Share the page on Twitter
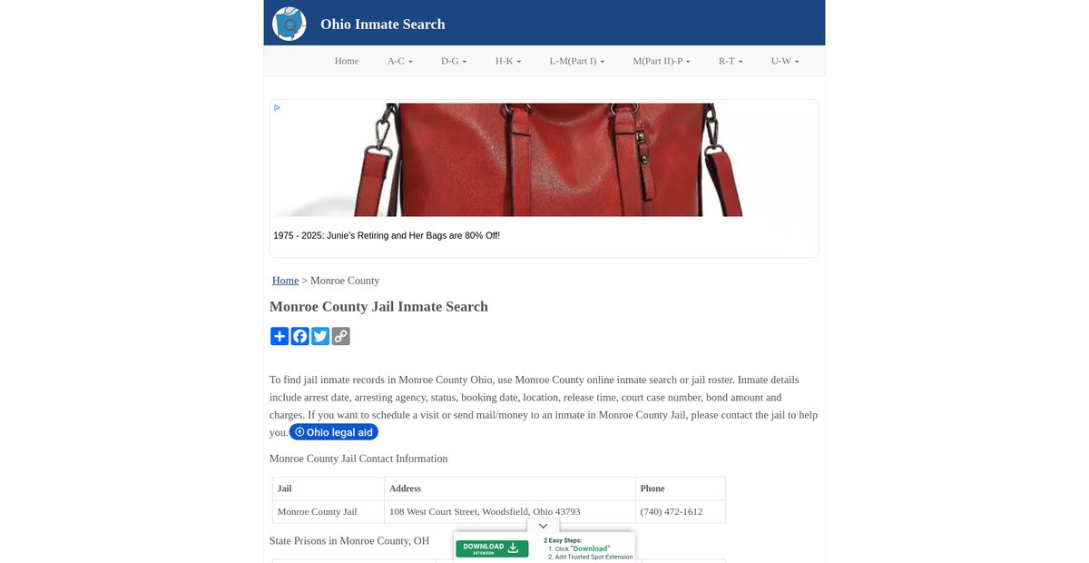The image size is (1089, 563). pyautogui.click(x=320, y=336)
